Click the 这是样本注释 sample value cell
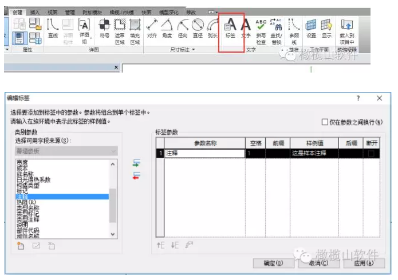 314,153
